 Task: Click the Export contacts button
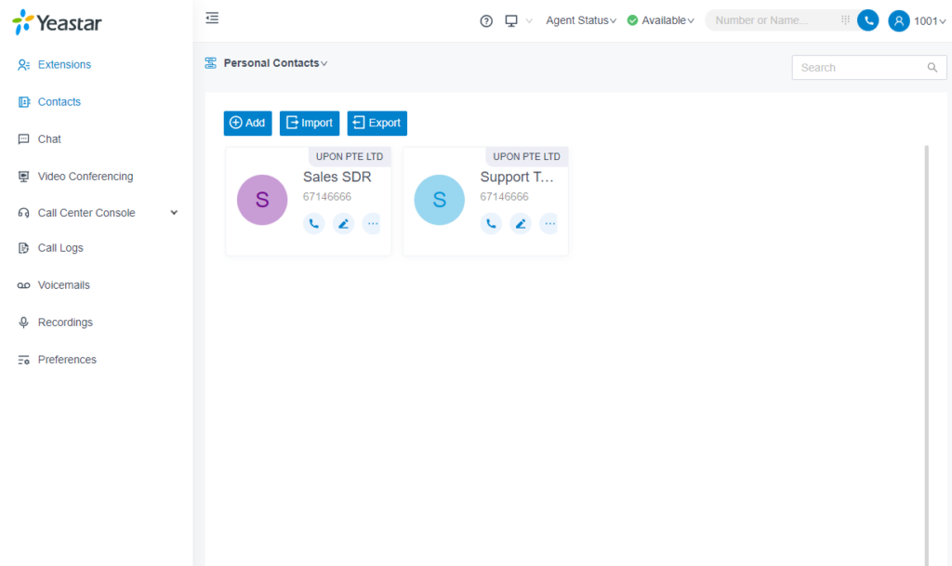pos(377,123)
